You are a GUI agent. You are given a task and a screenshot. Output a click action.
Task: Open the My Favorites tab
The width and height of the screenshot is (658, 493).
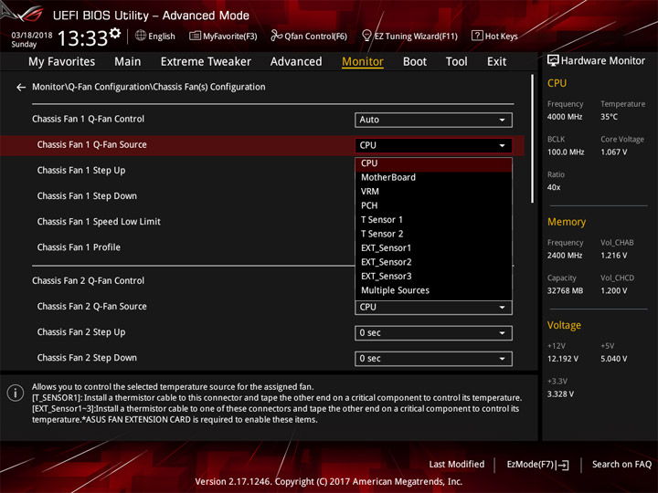[x=62, y=62]
